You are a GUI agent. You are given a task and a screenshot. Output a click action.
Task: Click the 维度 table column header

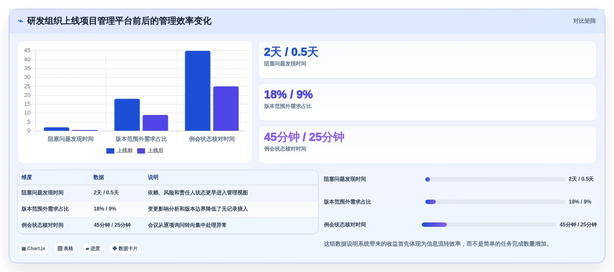(27, 177)
